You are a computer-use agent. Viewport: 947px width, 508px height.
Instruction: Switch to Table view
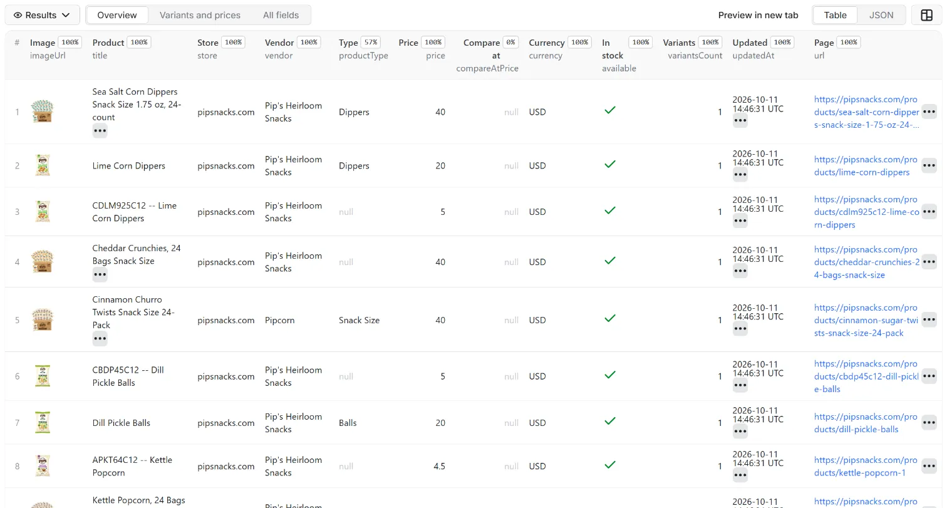pyautogui.click(x=835, y=15)
